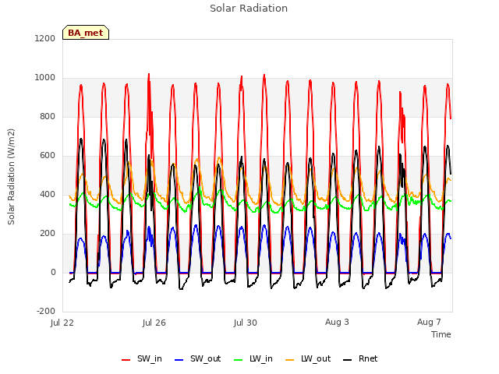
Task: Click the Aug 7 x-axis tick label
Action: pos(429,322)
